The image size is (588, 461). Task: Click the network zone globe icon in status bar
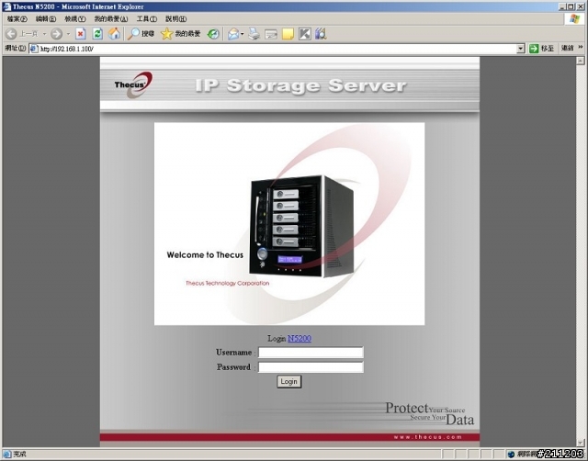511,455
